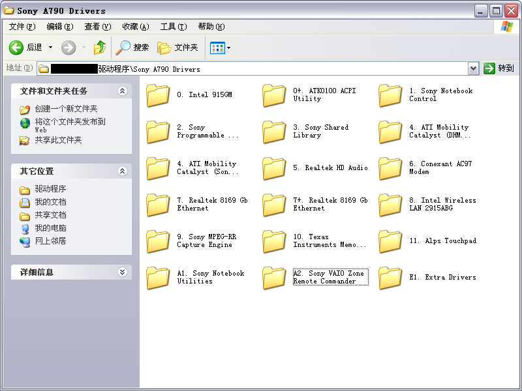This screenshot has width=522, height=391.
Task: Open the Forward button history dropdown arrow
Action: (x=84, y=48)
